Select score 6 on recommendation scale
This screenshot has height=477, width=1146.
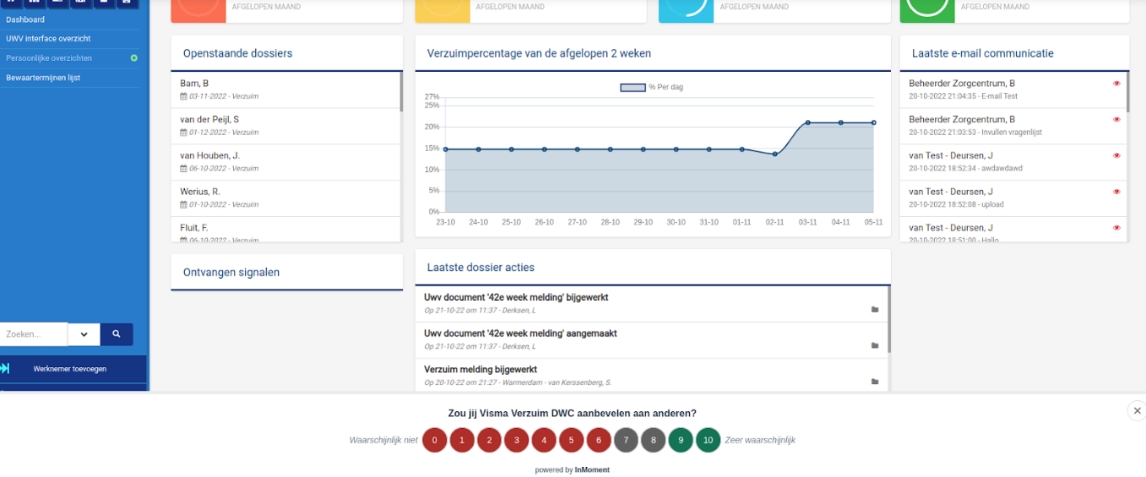(599, 440)
